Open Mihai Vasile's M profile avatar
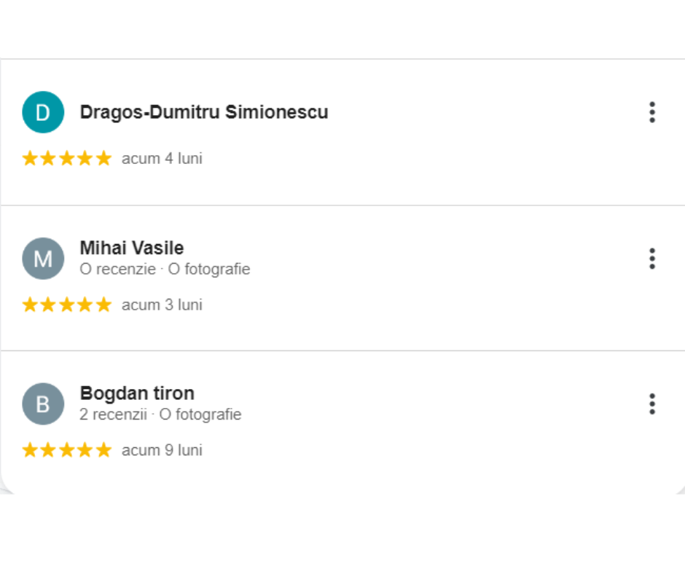The image size is (685, 574). pyautogui.click(x=43, y=259)
